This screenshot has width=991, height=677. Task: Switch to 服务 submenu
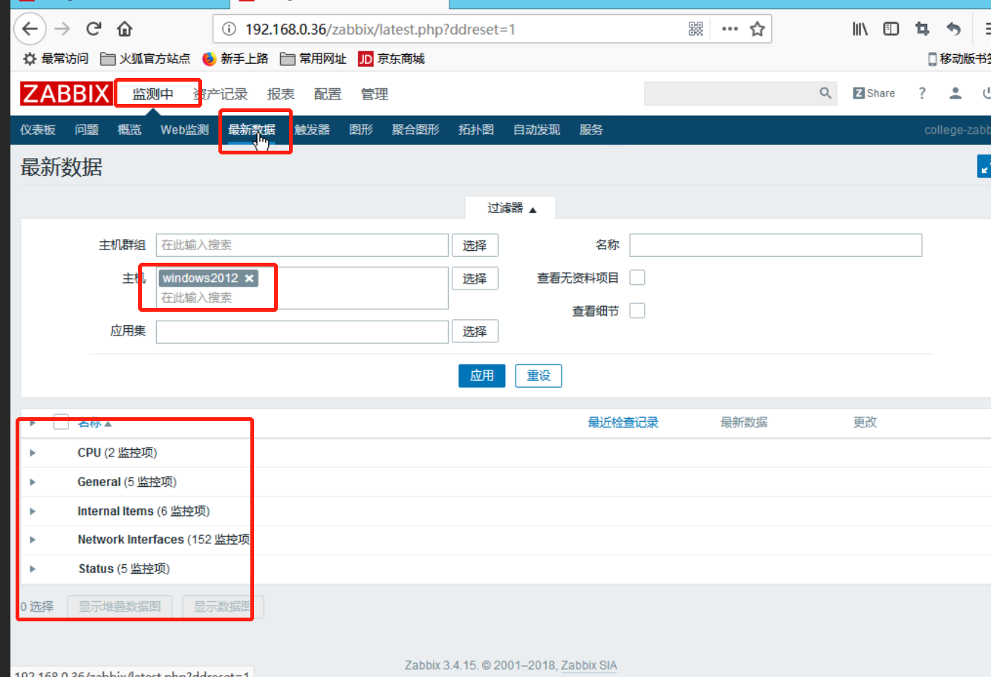[591, 130]
